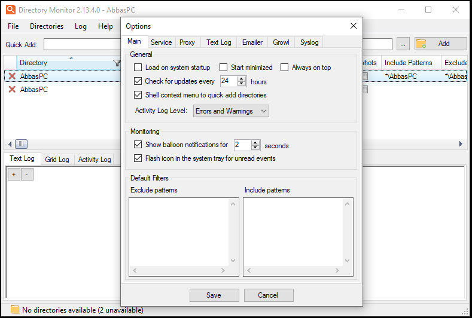Toggle the Start minimized checkbox
The width and height of the screenshot is (472, 318).
[x=223, y=68]
